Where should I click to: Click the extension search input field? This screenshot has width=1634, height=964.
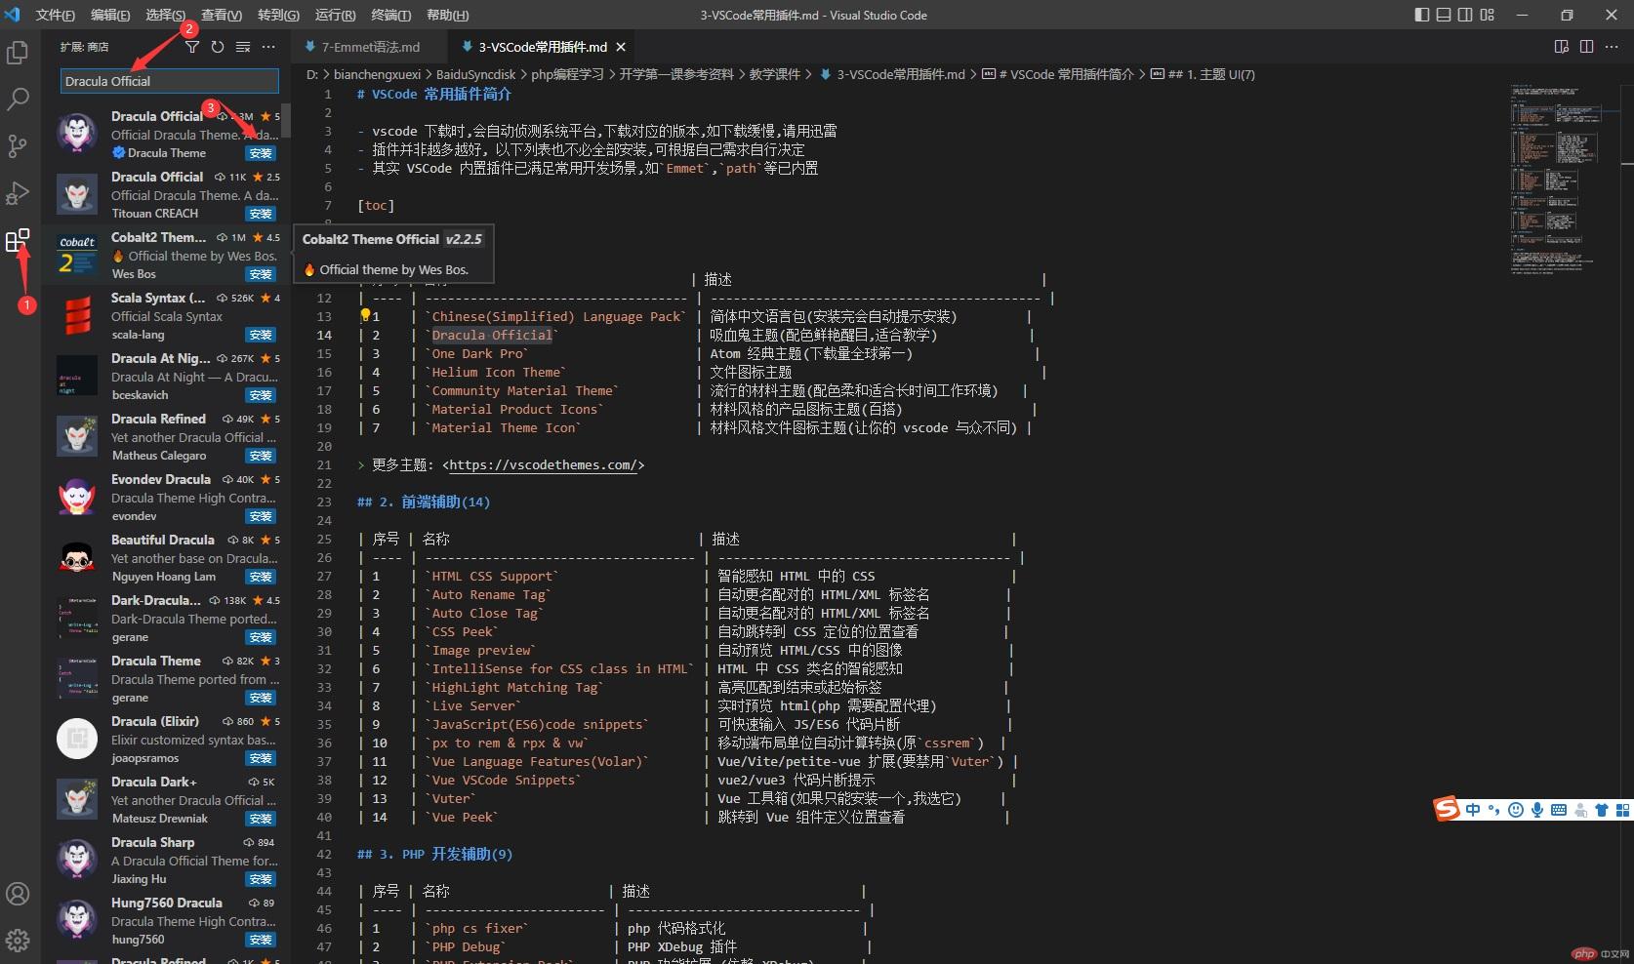tap(170, 81)
